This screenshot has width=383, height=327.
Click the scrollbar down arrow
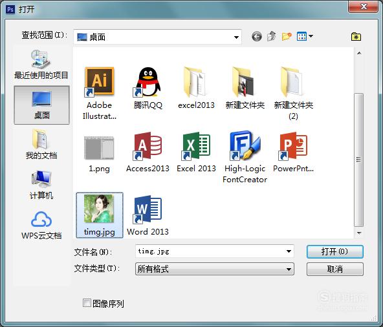[x=359, y=233]
